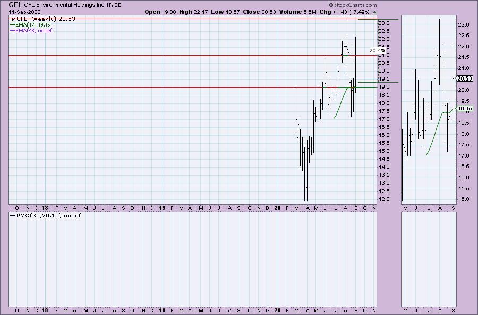478x315 pixels.
Task: Click the 20 year label beneath the PMO panel
Action: 277,310
